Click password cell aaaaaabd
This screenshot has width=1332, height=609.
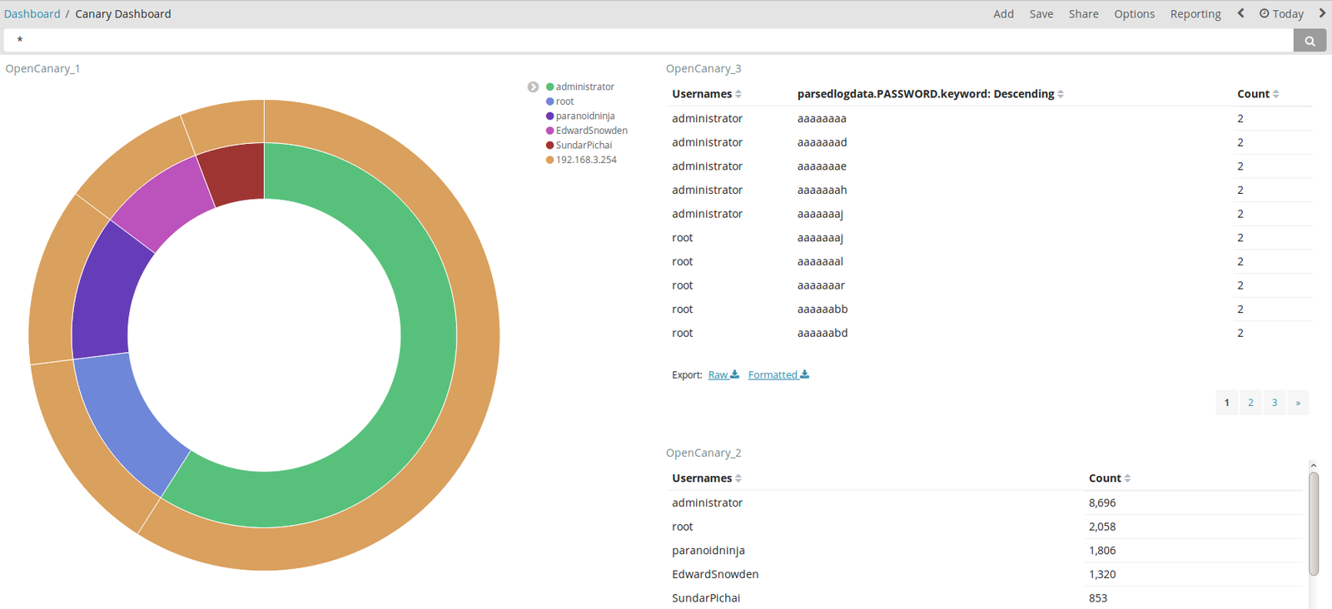tap(823, 333)
